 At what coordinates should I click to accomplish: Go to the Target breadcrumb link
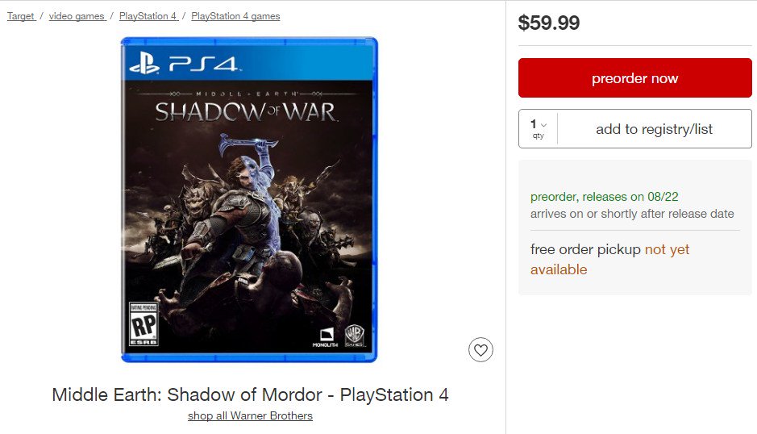point(21,16)
